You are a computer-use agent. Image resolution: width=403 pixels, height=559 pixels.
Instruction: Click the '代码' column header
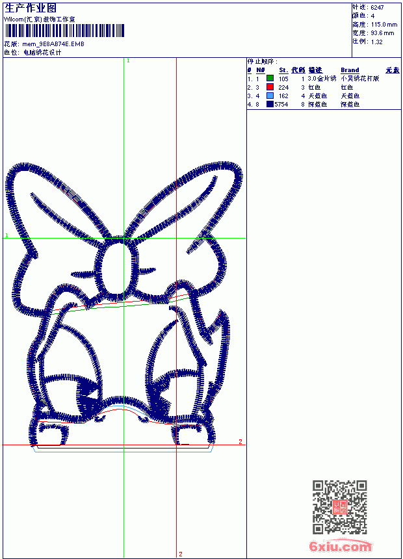[298, 70]
